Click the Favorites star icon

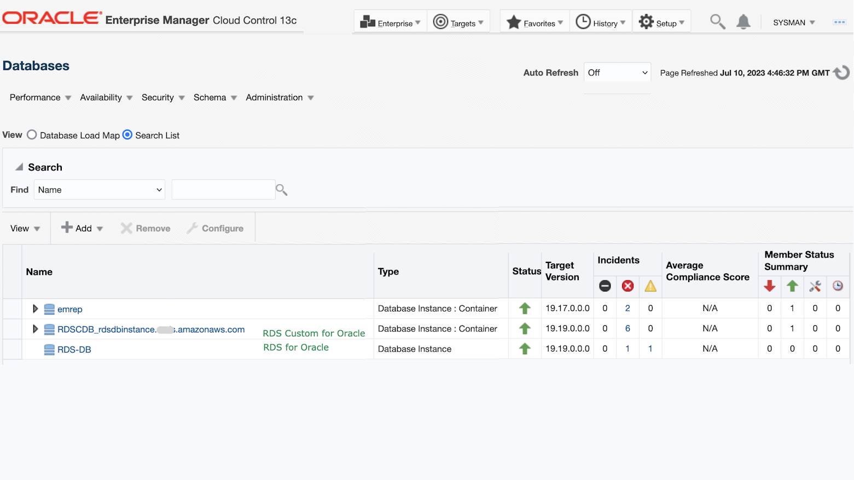coord(514,22)
